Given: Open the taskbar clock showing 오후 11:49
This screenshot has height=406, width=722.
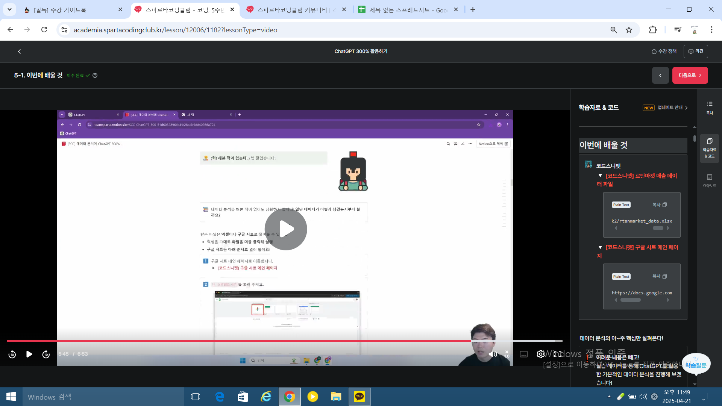Looking at the screenshot, I should pyautogui.click(x=676, y=397).
